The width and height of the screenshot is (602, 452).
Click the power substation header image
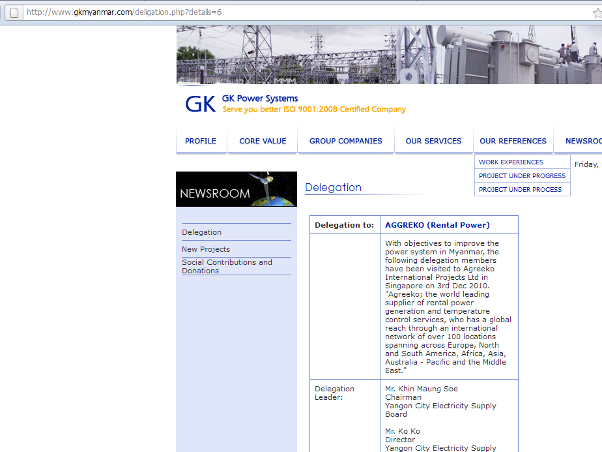pos(388,55)
